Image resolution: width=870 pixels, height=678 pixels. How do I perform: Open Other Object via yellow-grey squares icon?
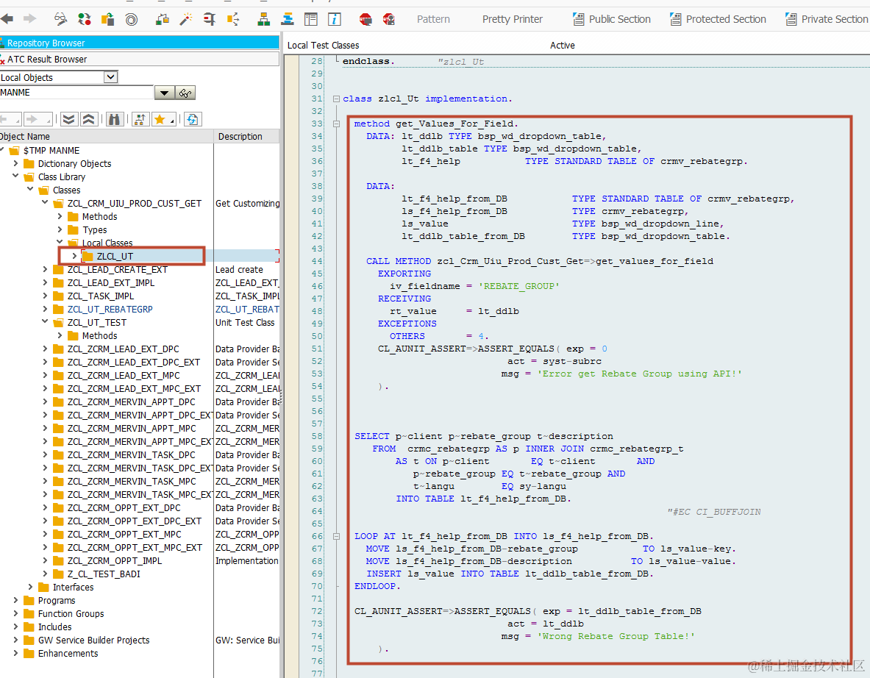[x=107, y=19]
